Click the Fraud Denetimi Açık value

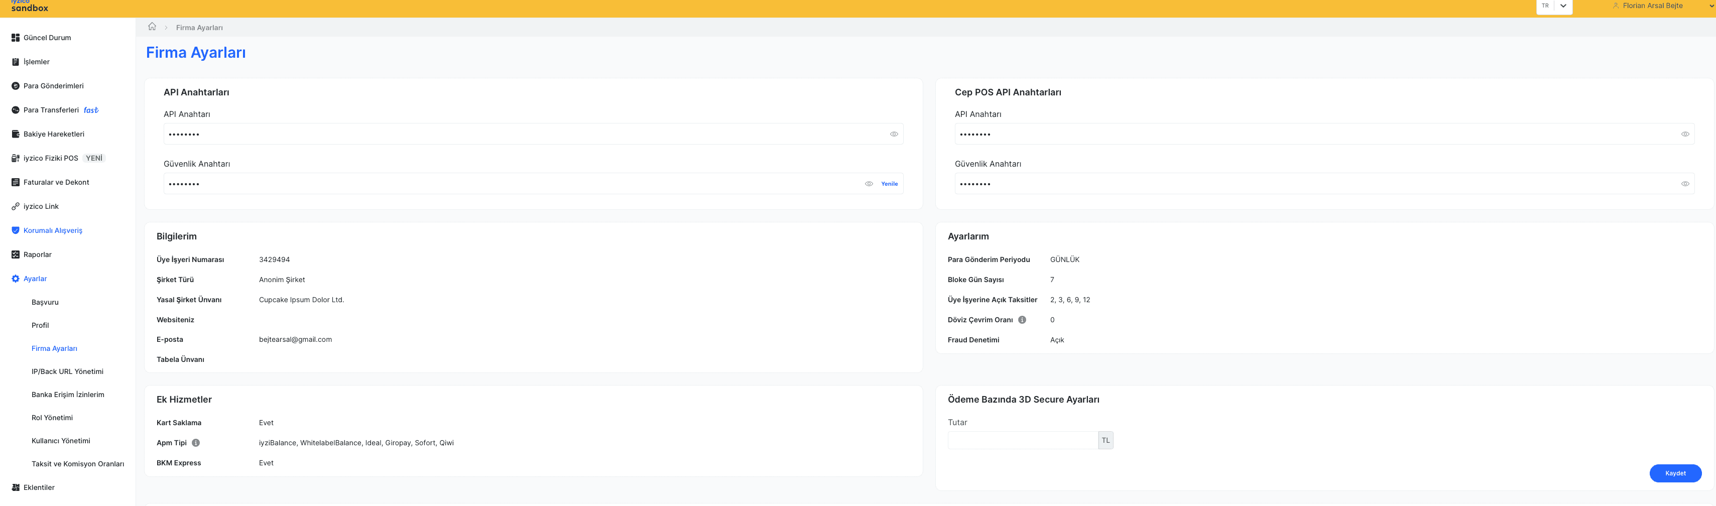tap(1057, 340)
